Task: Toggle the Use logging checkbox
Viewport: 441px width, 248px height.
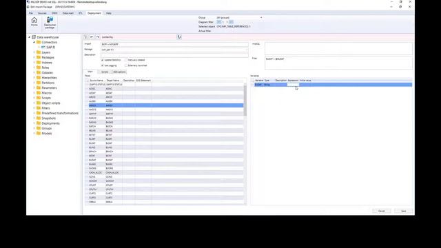Action: [103, 65]
